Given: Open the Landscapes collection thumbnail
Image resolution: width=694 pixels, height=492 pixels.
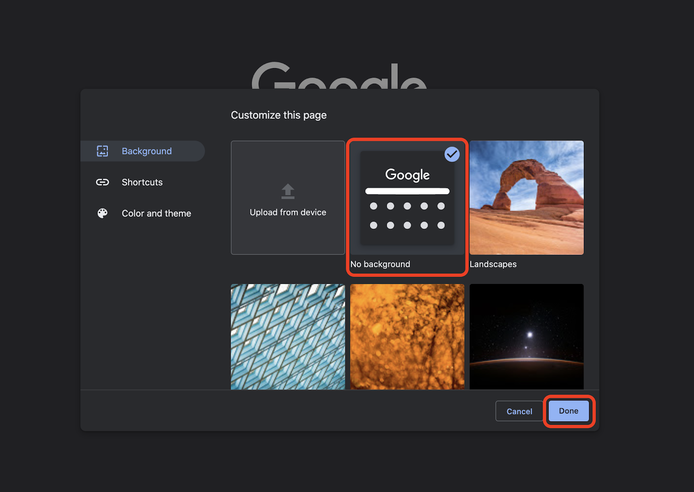Looking at the screenshot, I should pyautogui.click(x=527, y=198).
